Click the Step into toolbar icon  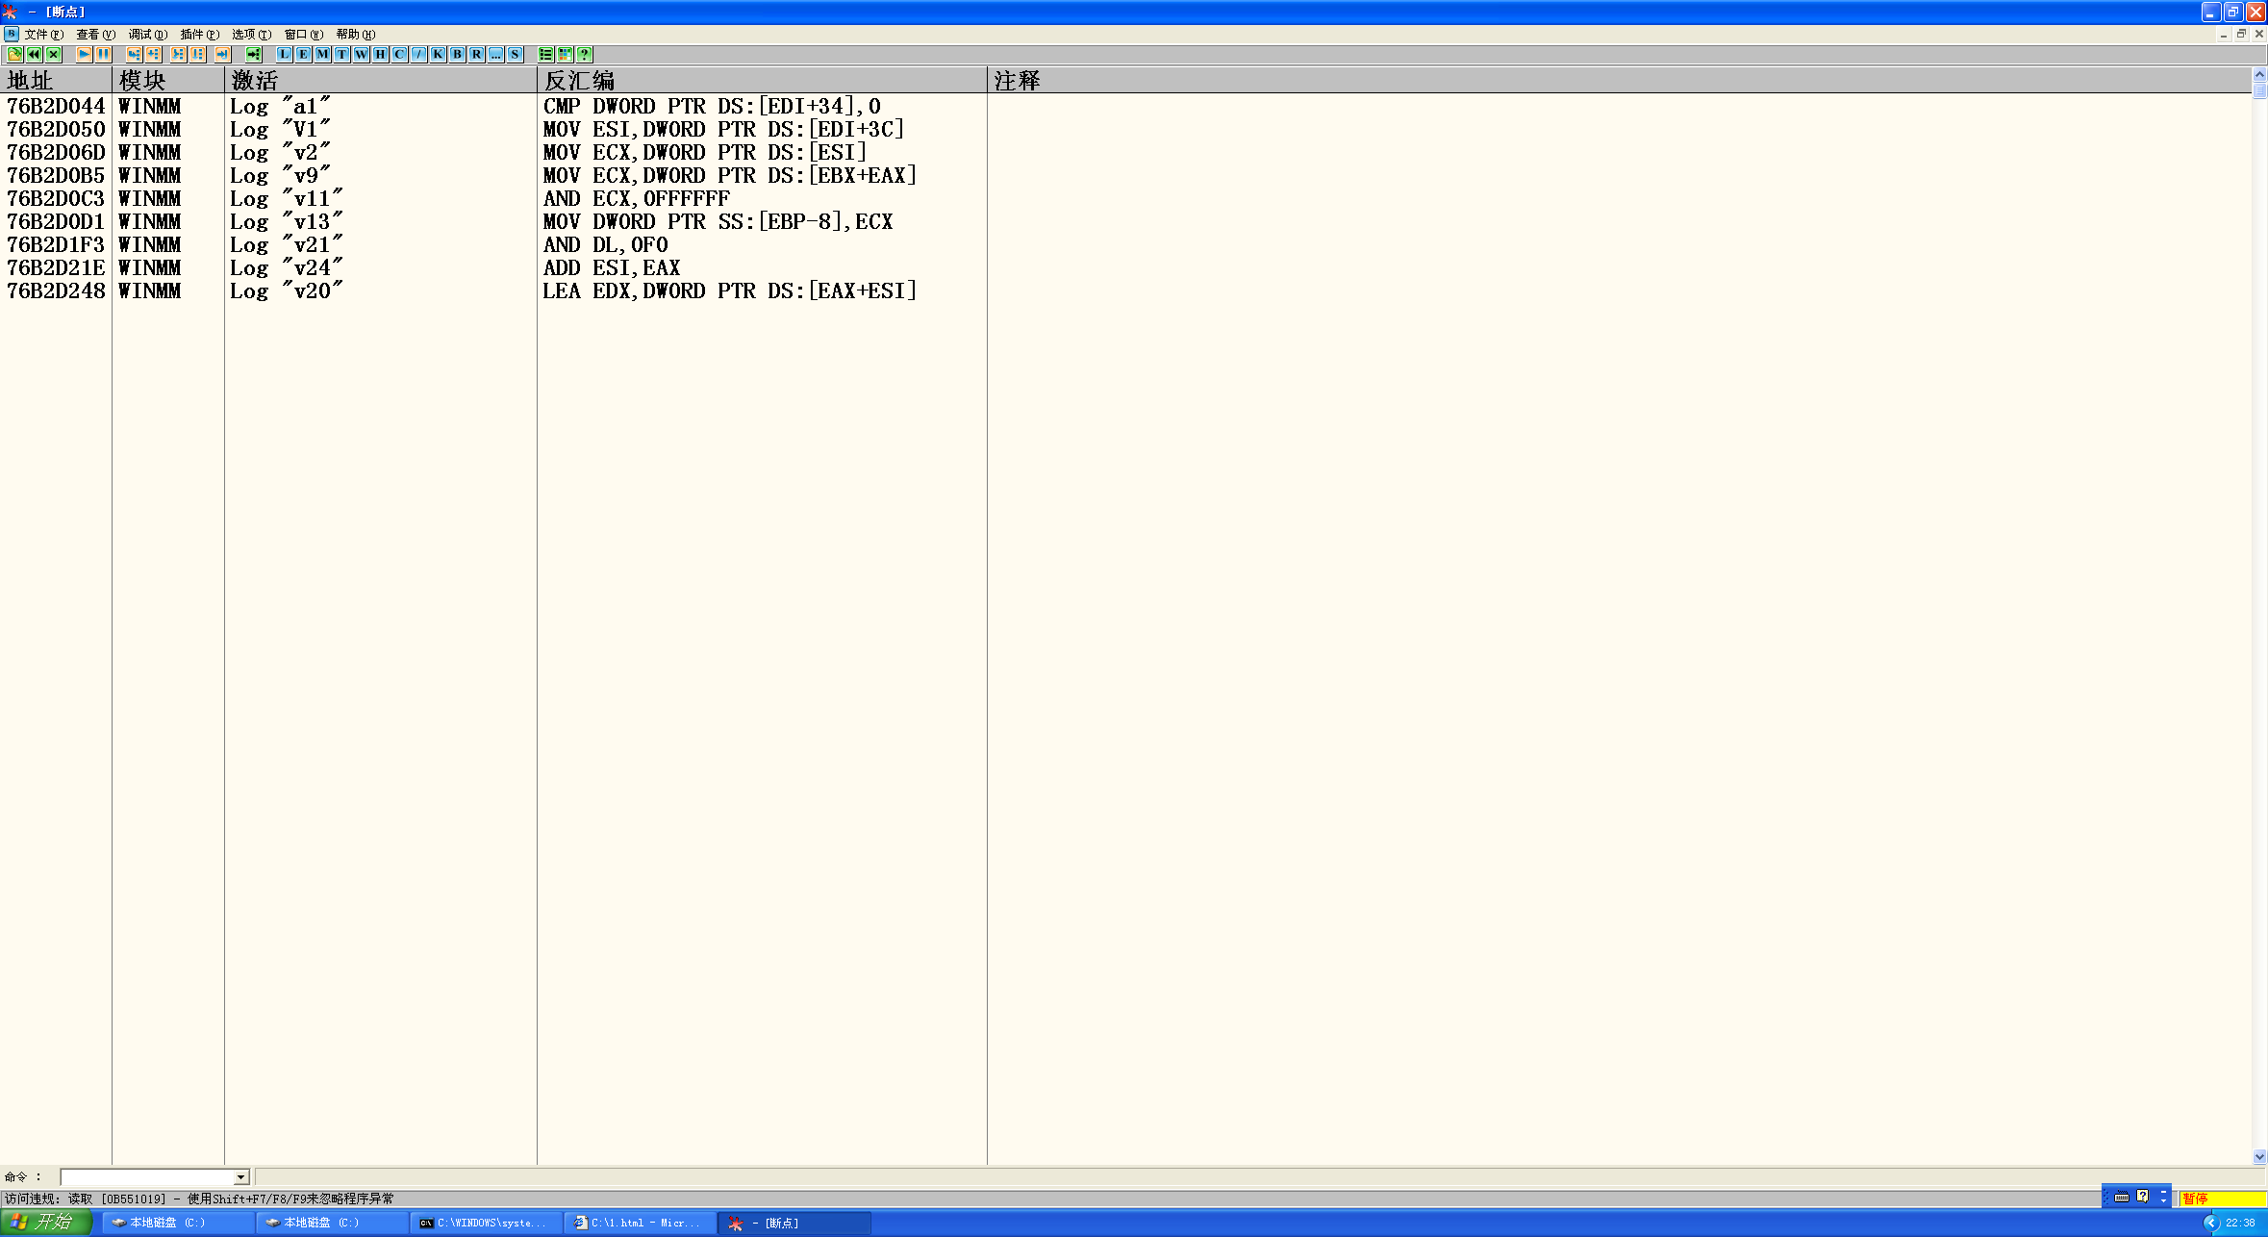pyautogui.click(x=134, y=54)
